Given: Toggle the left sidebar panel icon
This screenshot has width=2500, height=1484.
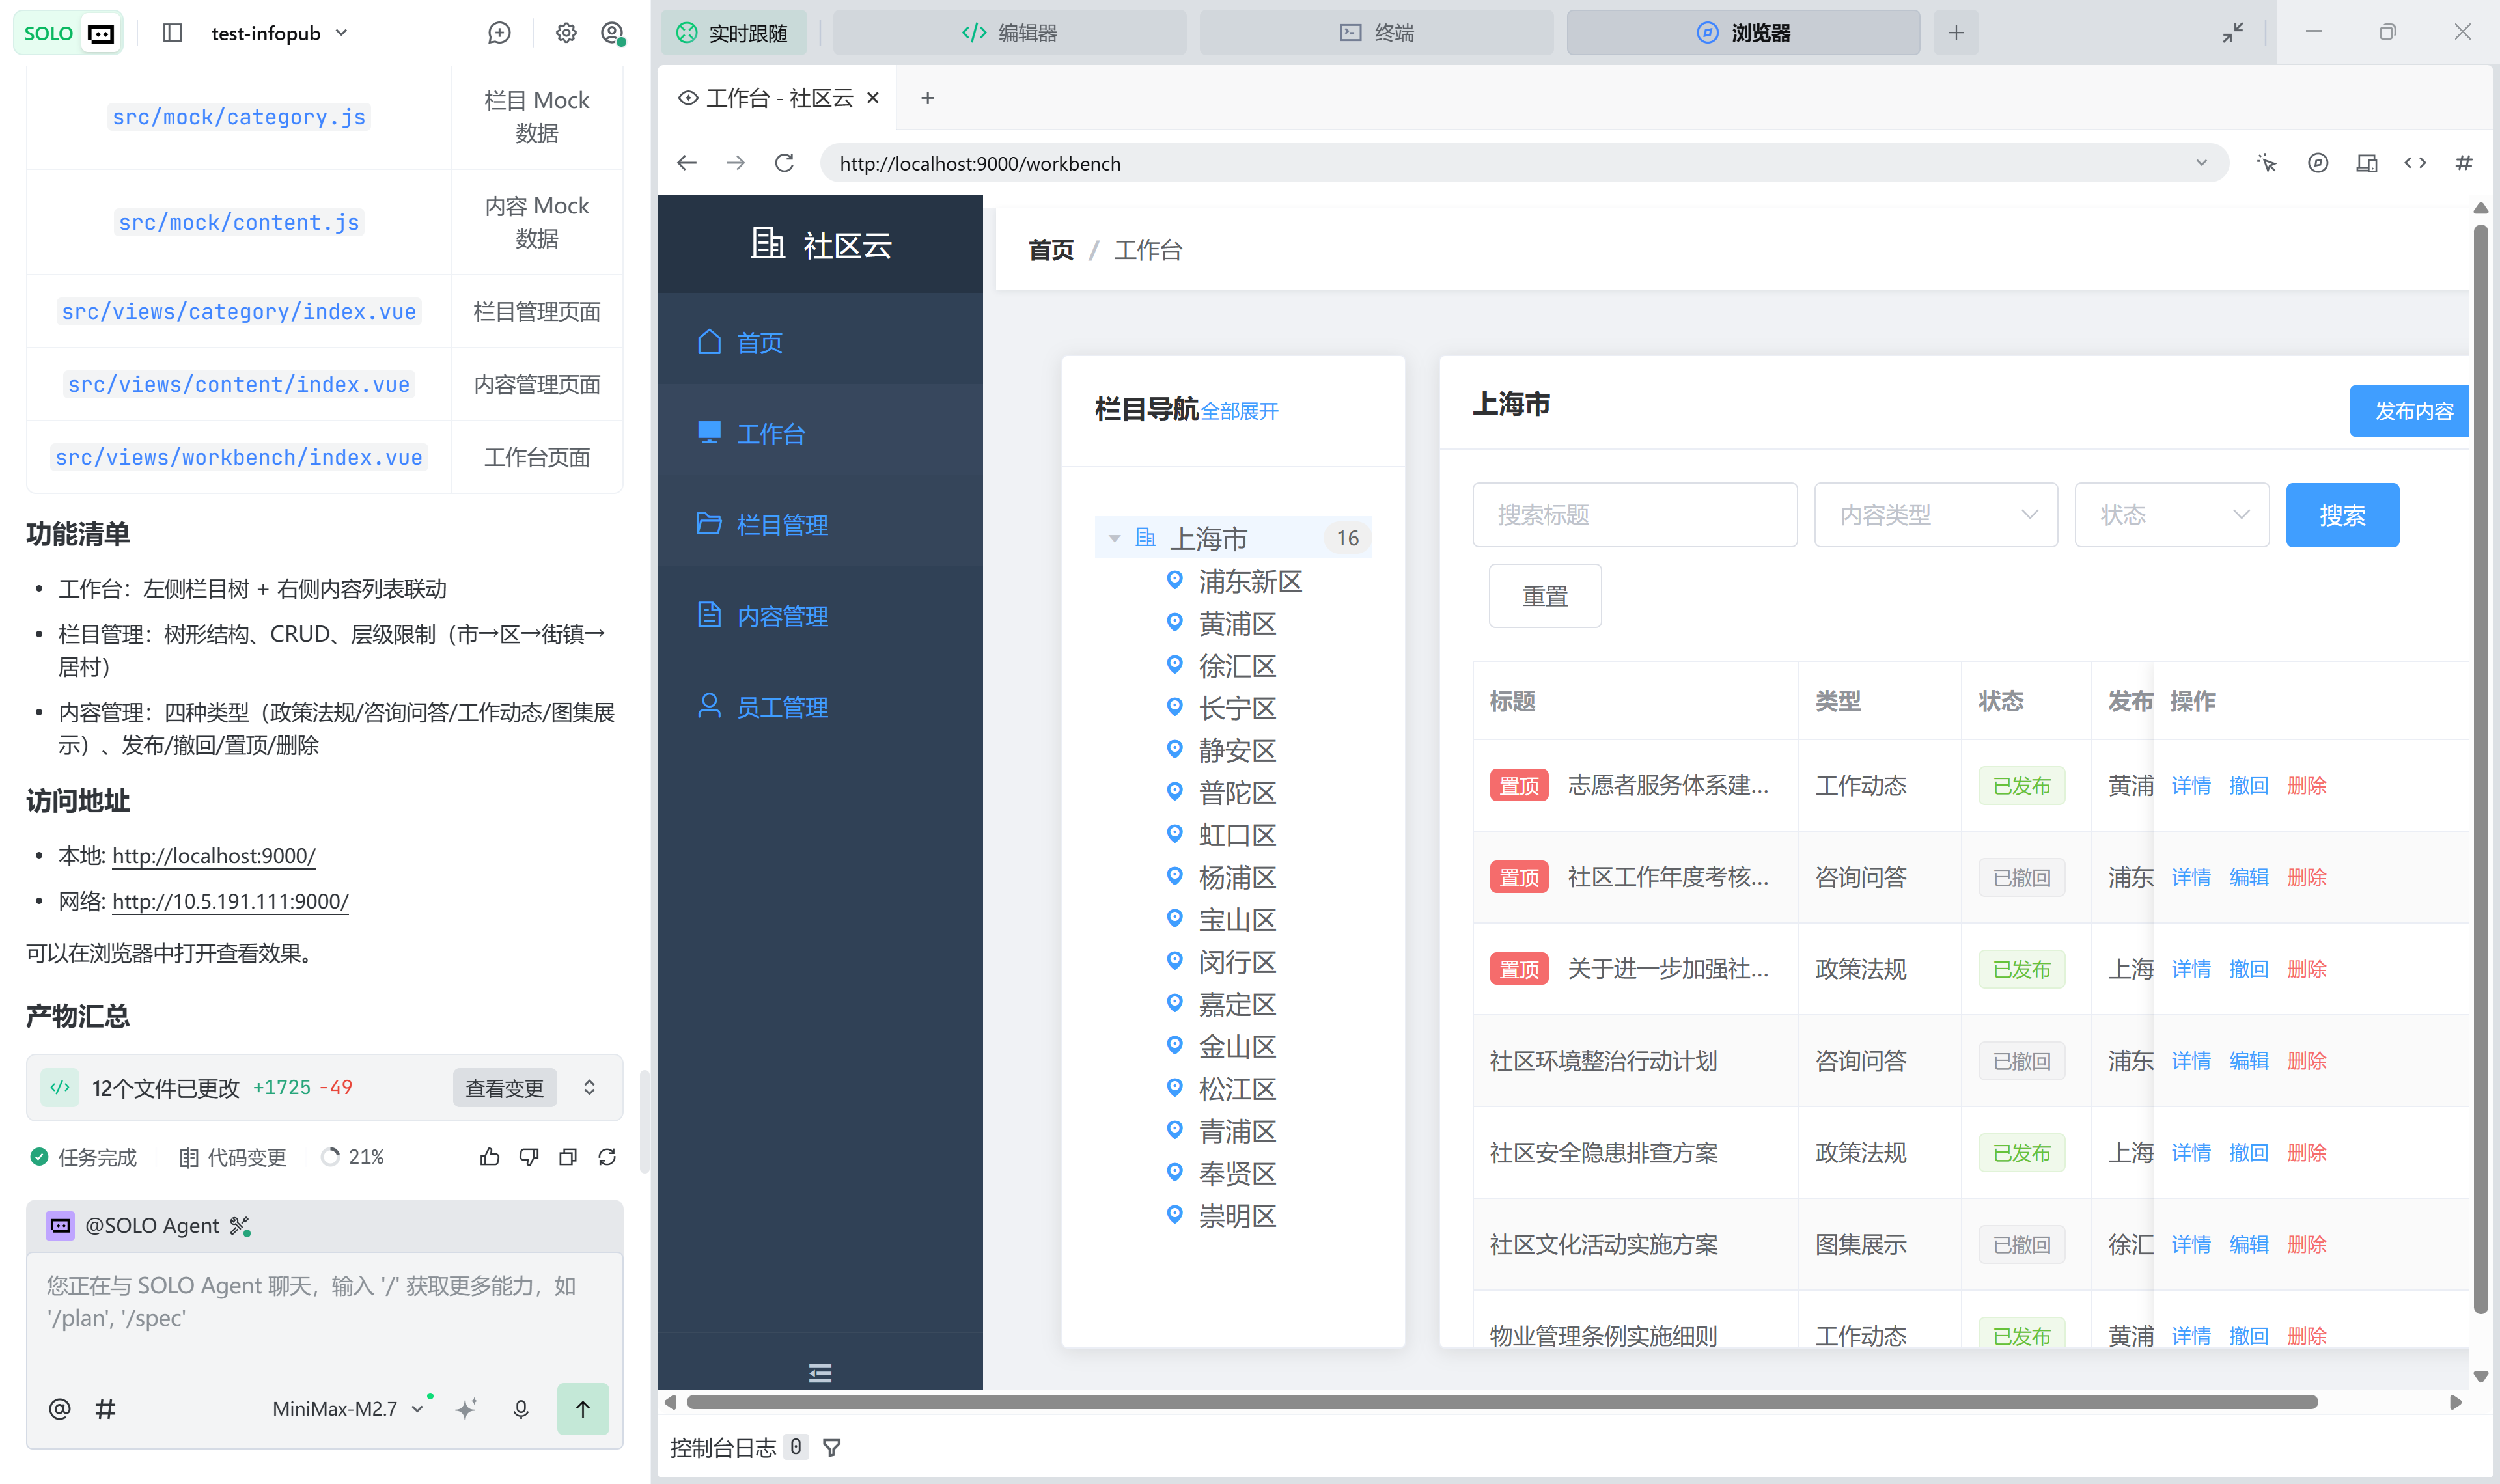Looking at the screenshot, I should 172,33.
